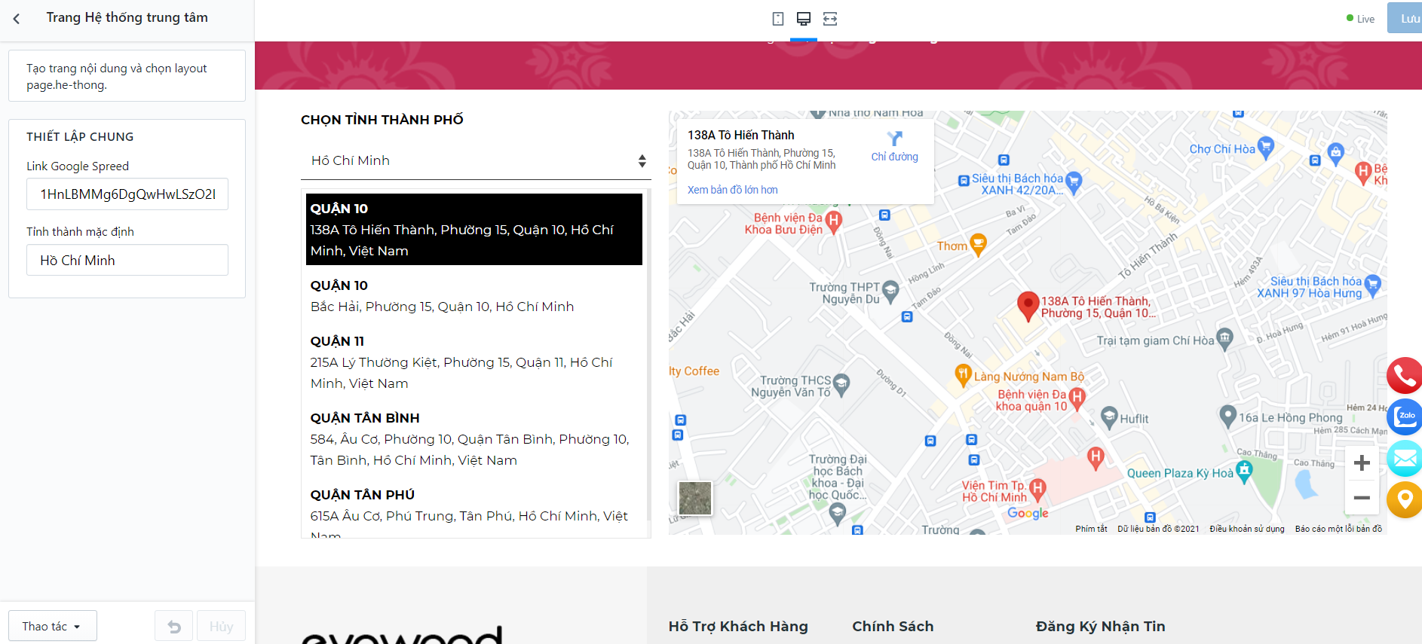1422x644 pixels.
Task: Click the Link Google Spreed input field
Action: pos(127,194)
